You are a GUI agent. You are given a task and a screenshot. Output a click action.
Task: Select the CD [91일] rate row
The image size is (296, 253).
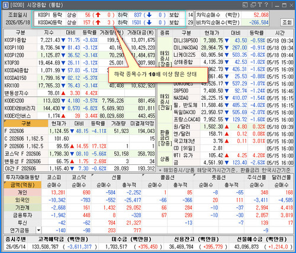click(x=233, y=148)
